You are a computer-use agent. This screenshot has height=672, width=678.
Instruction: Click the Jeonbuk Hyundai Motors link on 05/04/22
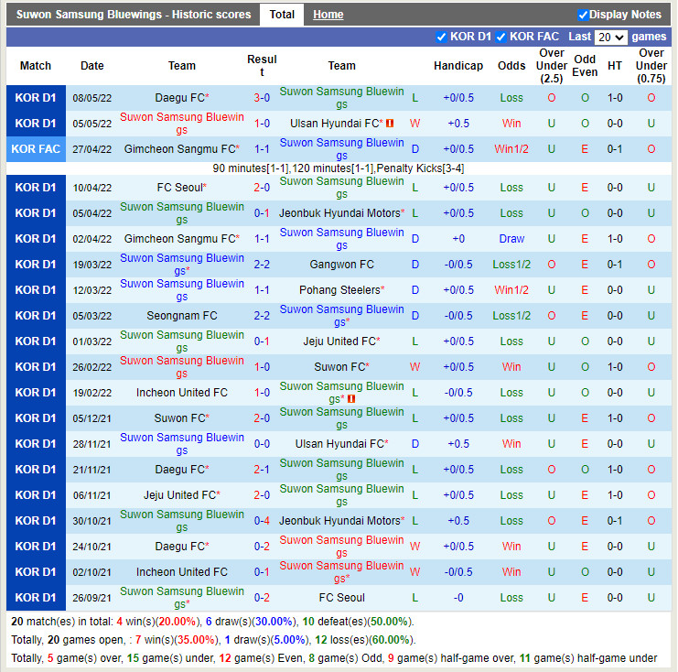pyautogui.click(x=339, y=213)
